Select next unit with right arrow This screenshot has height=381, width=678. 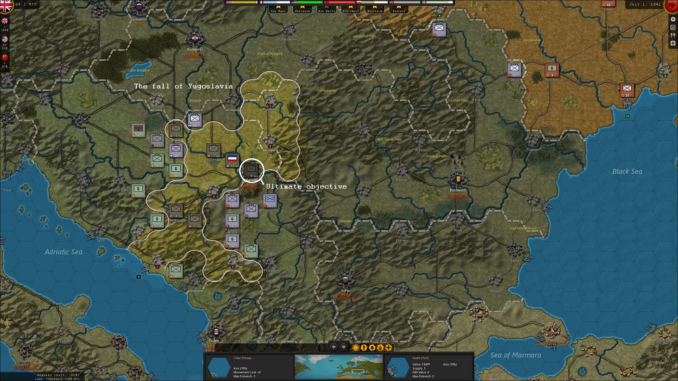343,347
